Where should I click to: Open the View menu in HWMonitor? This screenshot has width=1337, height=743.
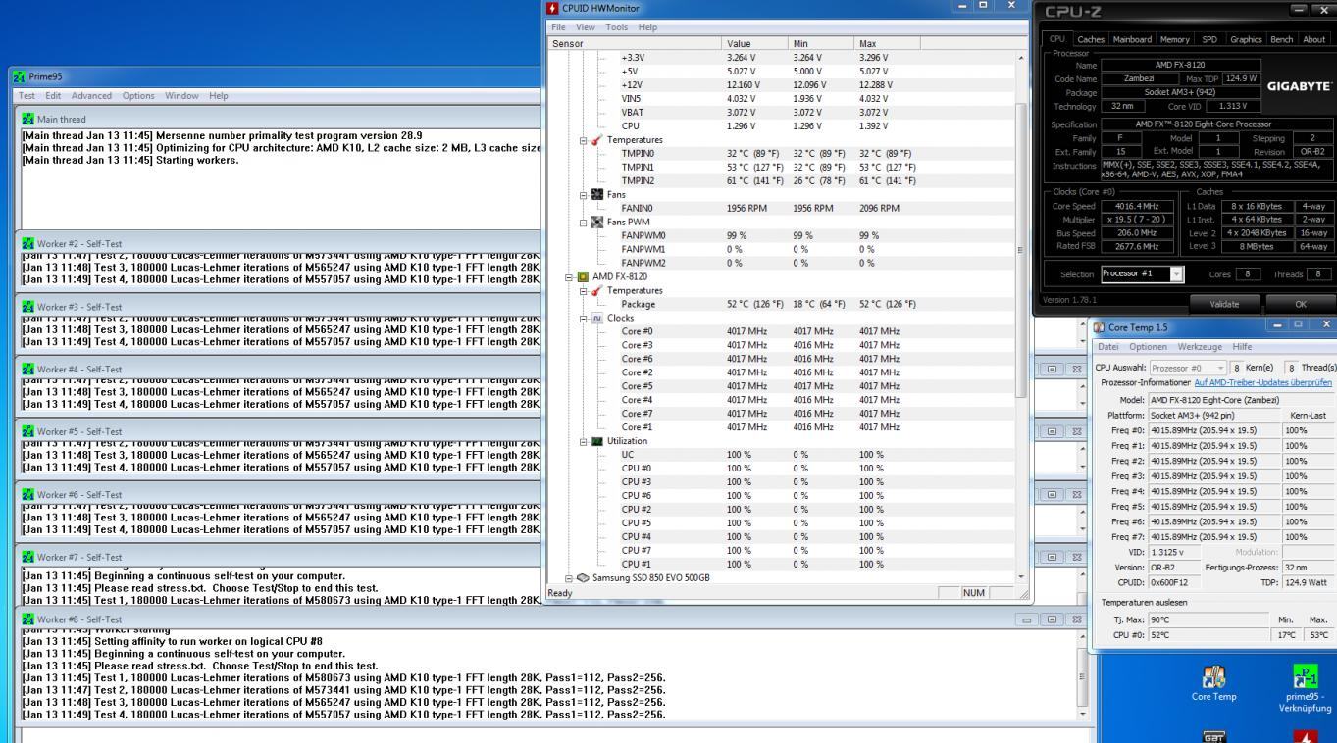586,26
